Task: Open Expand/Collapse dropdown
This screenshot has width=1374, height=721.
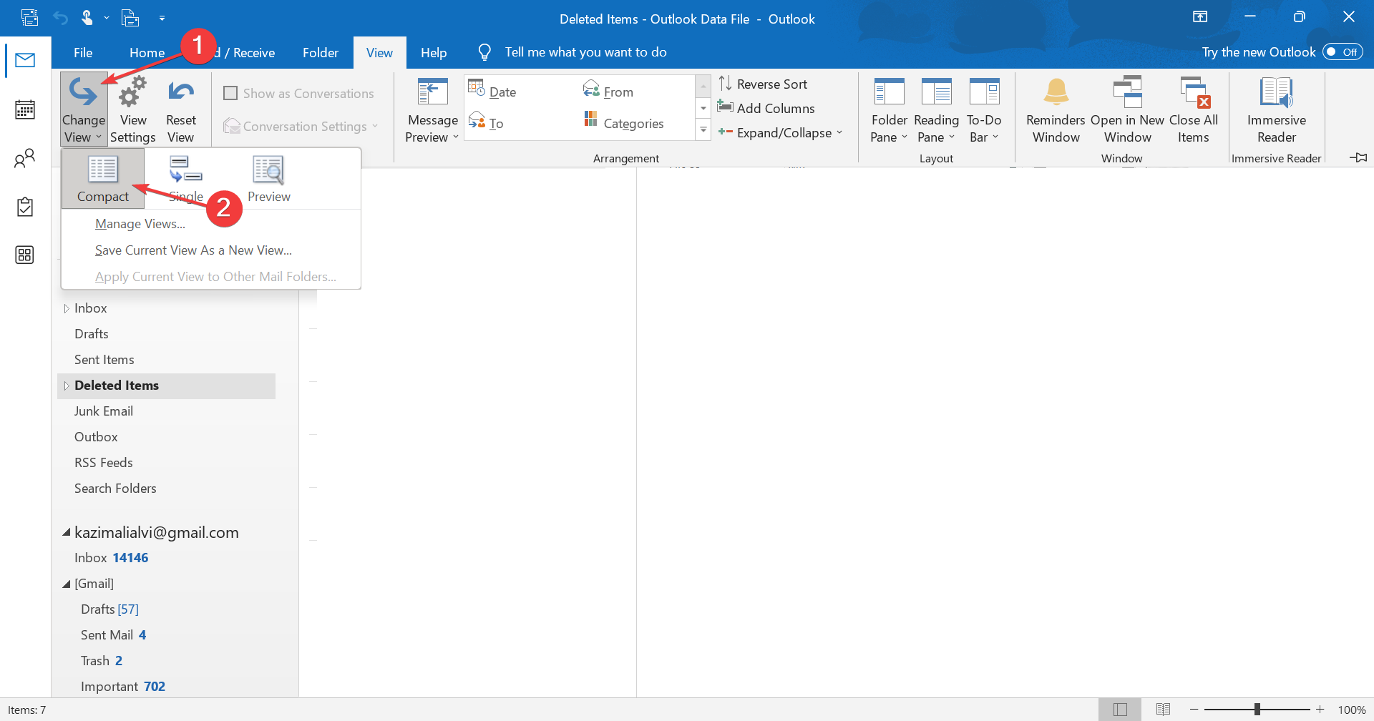Action: (x=781, y=132)
